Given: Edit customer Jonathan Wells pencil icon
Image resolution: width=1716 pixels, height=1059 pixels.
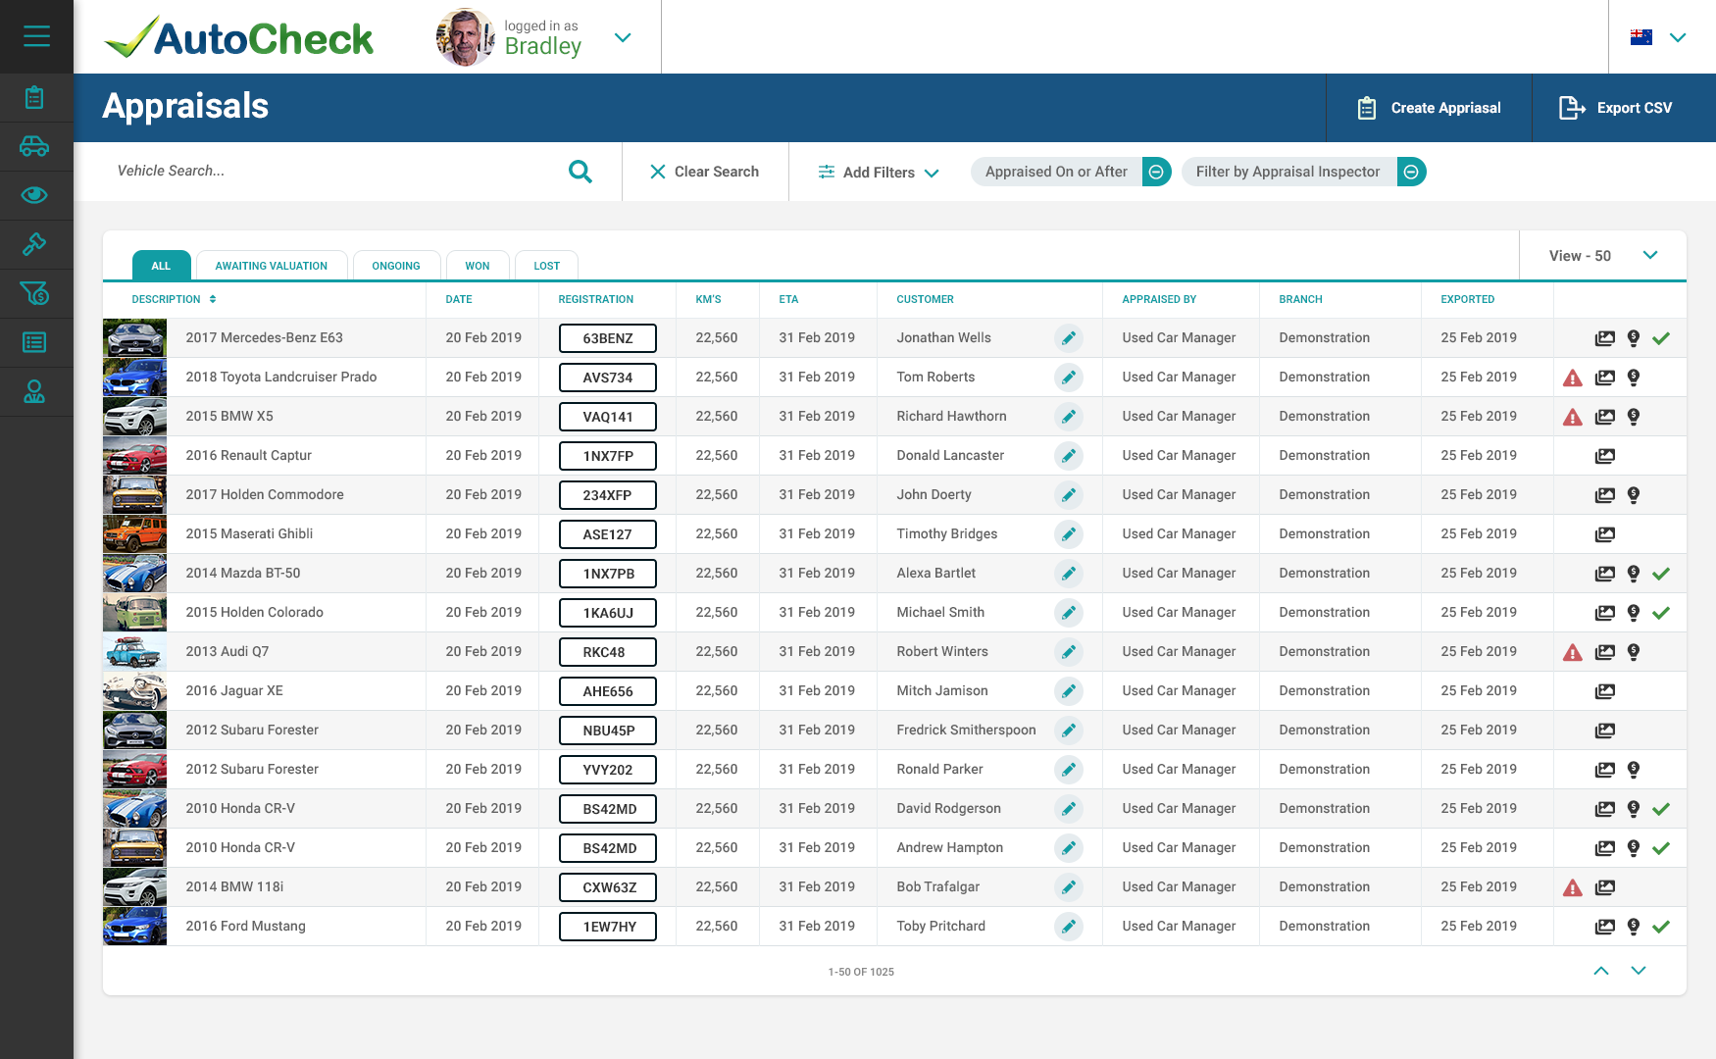Looking at the screenshot, I should [1069, 338].
